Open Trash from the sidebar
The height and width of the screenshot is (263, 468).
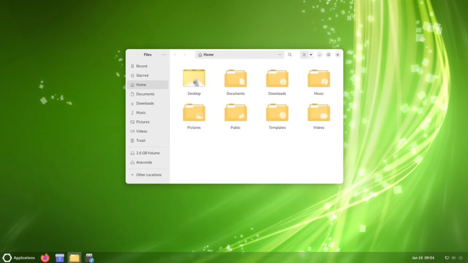[148, 140]
